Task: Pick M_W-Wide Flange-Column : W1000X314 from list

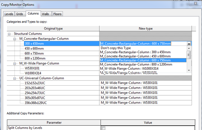Action: point(143,68)
